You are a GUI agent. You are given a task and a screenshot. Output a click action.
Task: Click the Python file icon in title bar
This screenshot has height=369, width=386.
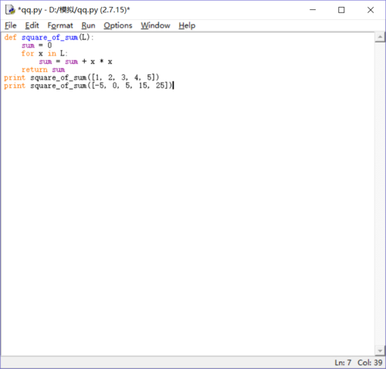[x=10, y=10]
